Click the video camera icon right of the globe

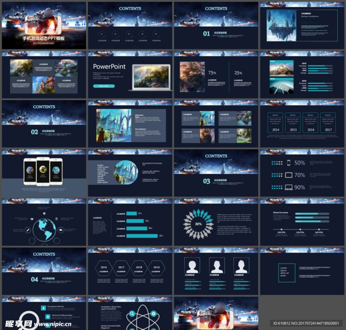point(61,230)
